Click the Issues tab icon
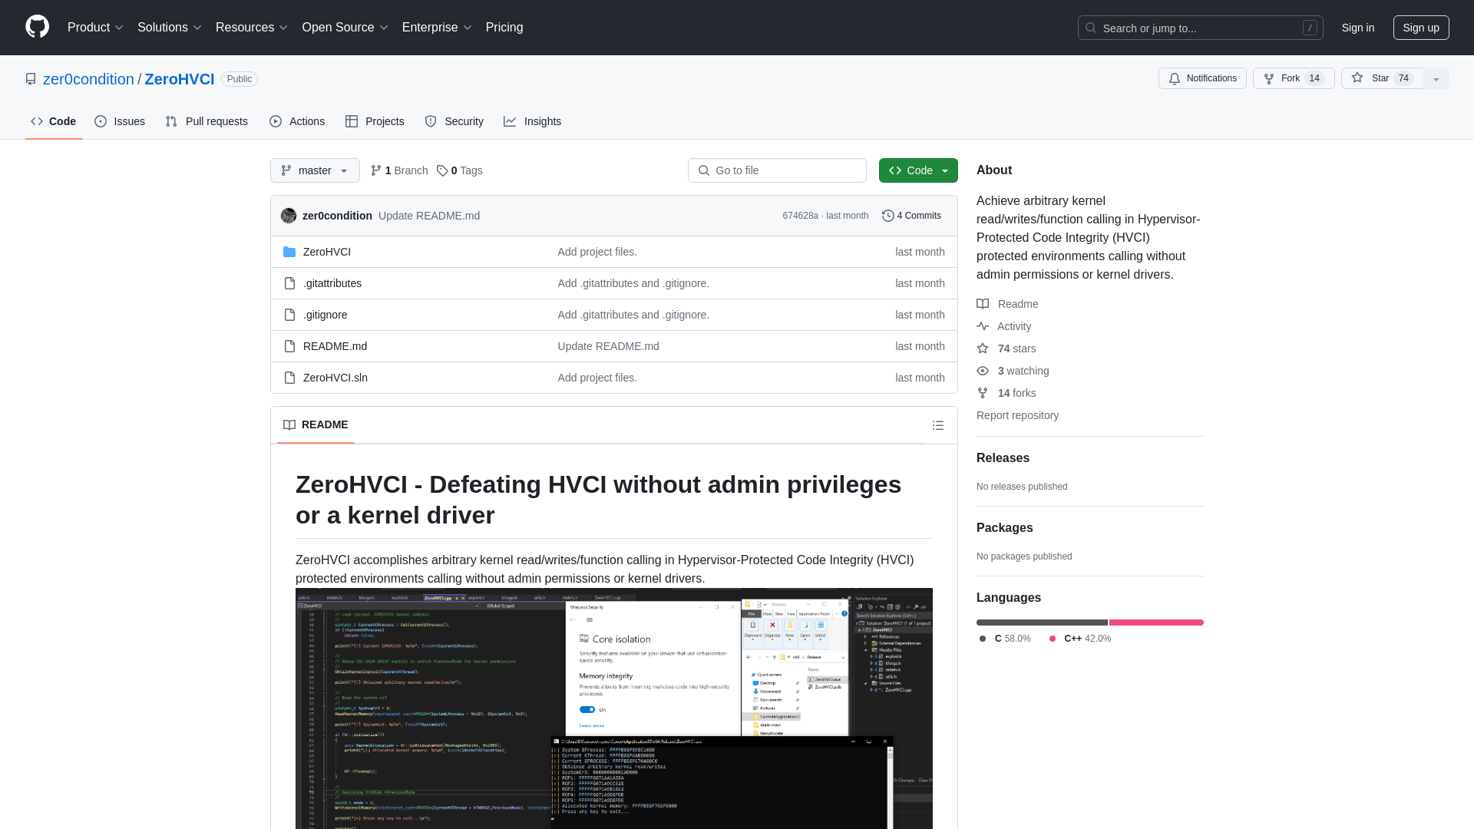 click(101, 121)
